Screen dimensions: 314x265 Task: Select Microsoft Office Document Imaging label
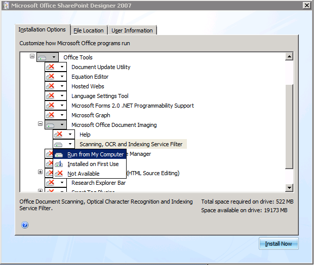114,125
